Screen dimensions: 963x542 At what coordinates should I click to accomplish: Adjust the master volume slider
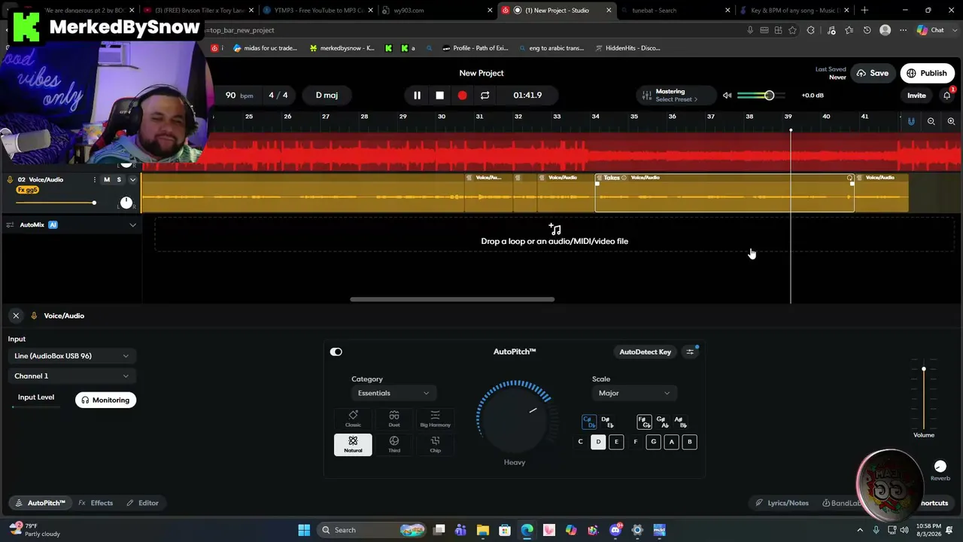(761, 96)
